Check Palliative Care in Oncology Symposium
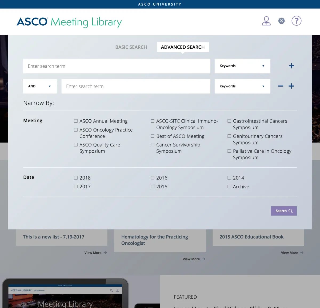 [x=229, y=151]
